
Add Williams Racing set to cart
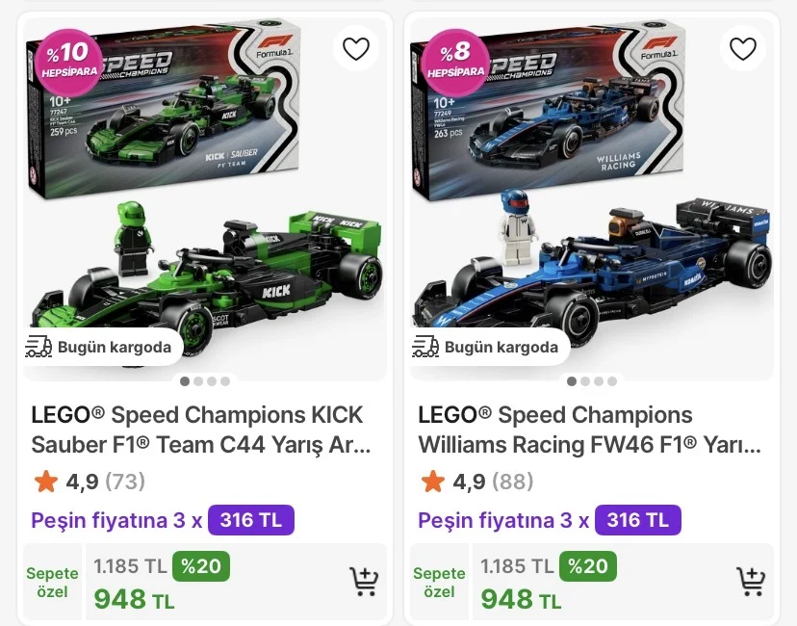[x=751, y=582]
